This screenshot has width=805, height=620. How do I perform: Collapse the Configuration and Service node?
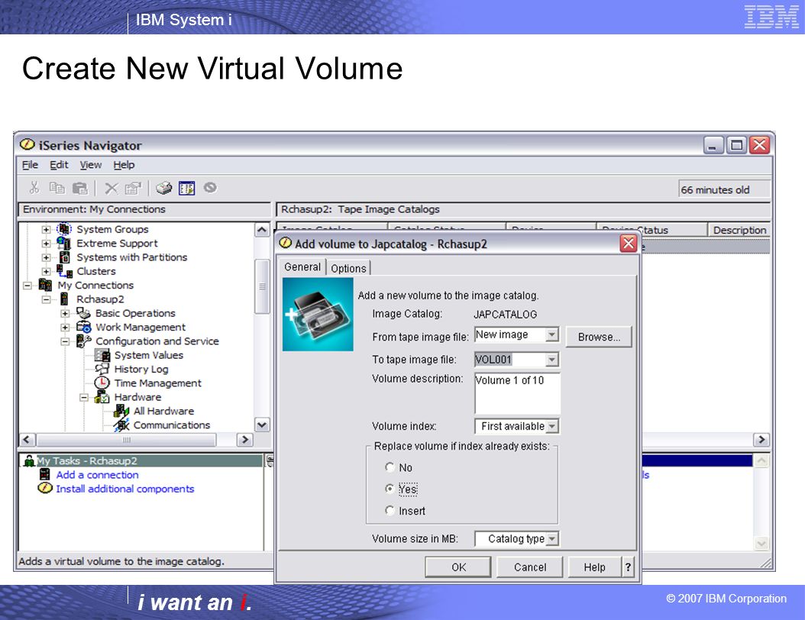[65, 341]
